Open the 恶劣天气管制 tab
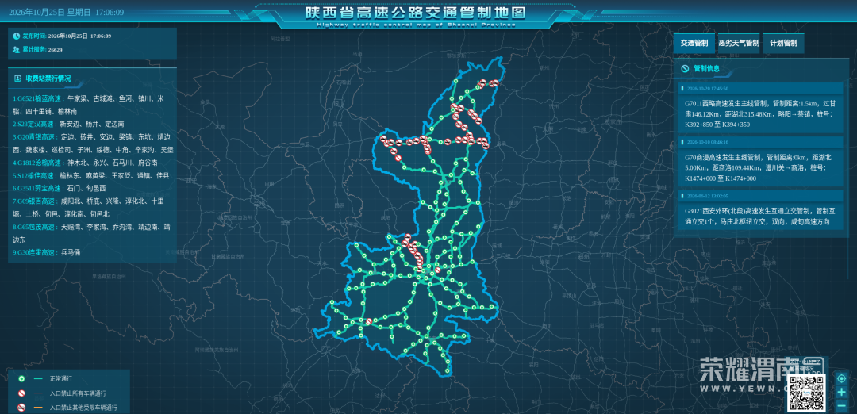This screenshot has width=857, height=414. point(739,43)
